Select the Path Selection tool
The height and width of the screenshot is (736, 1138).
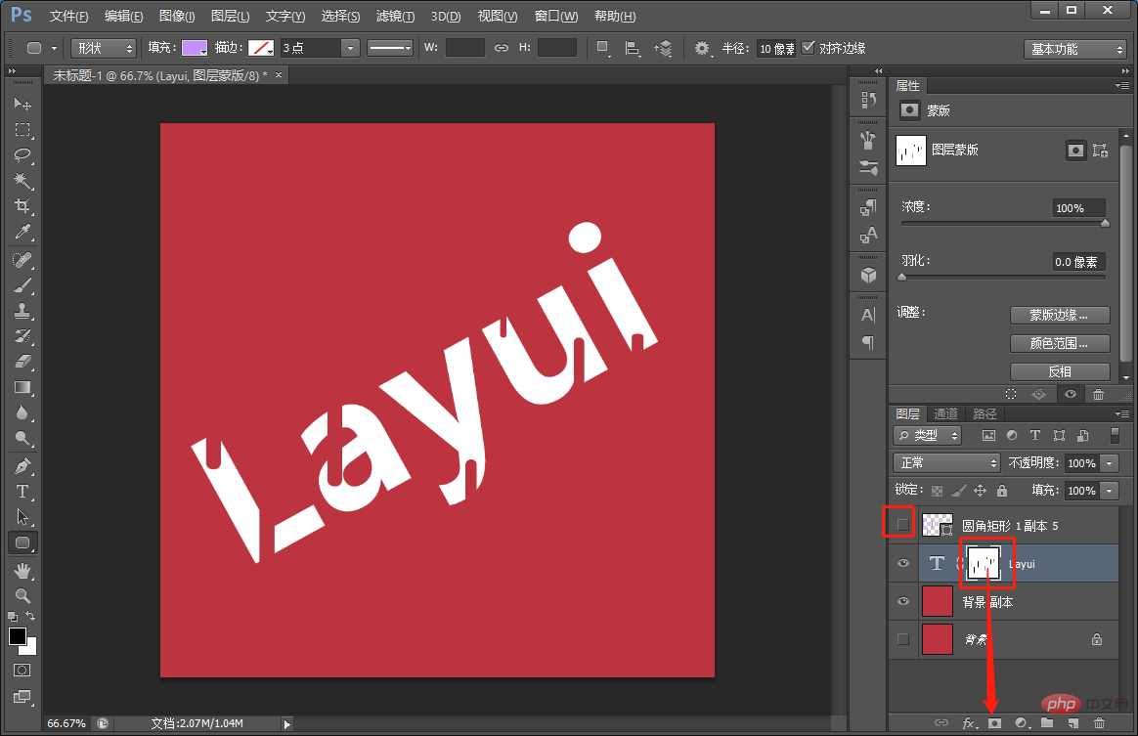[x=22, y=517]
